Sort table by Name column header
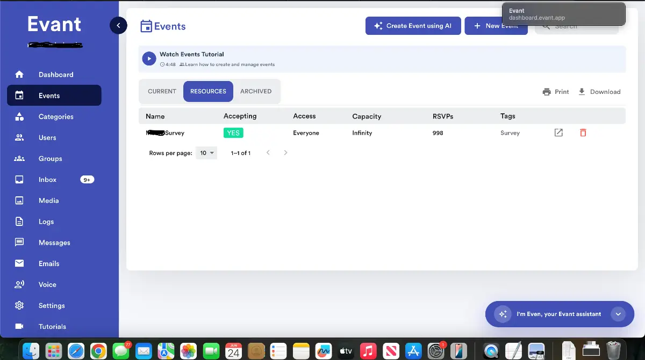Screen dimensions: 645x360 click(x=155, y=116)
